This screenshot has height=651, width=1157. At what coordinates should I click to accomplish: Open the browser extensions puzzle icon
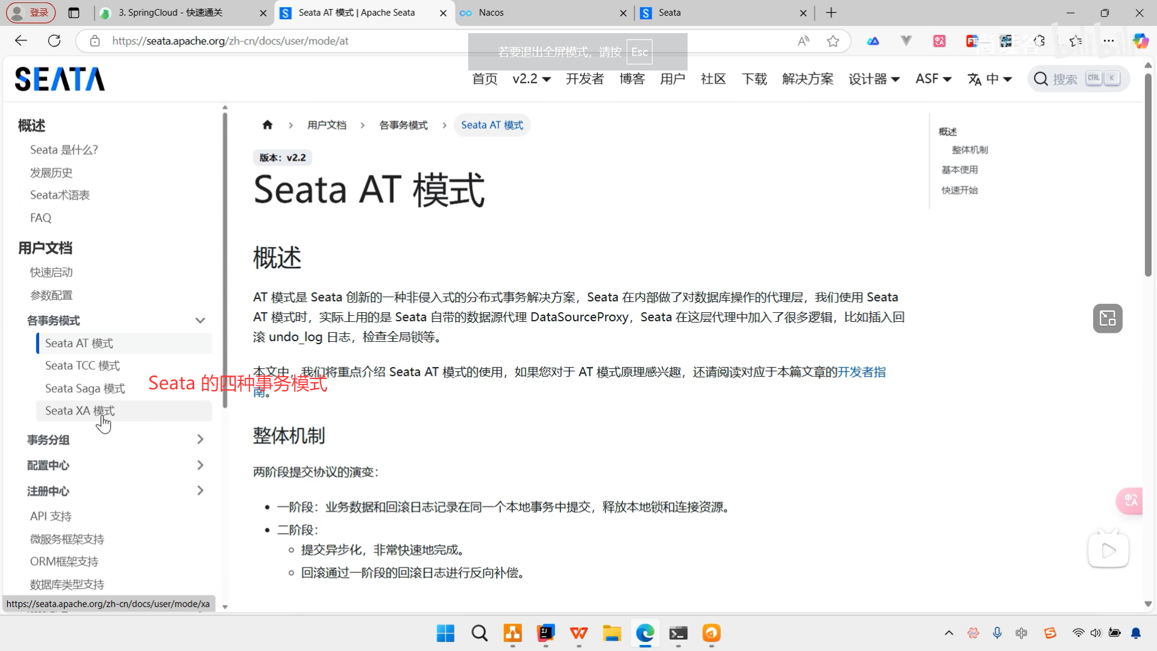click(1039, 41)
